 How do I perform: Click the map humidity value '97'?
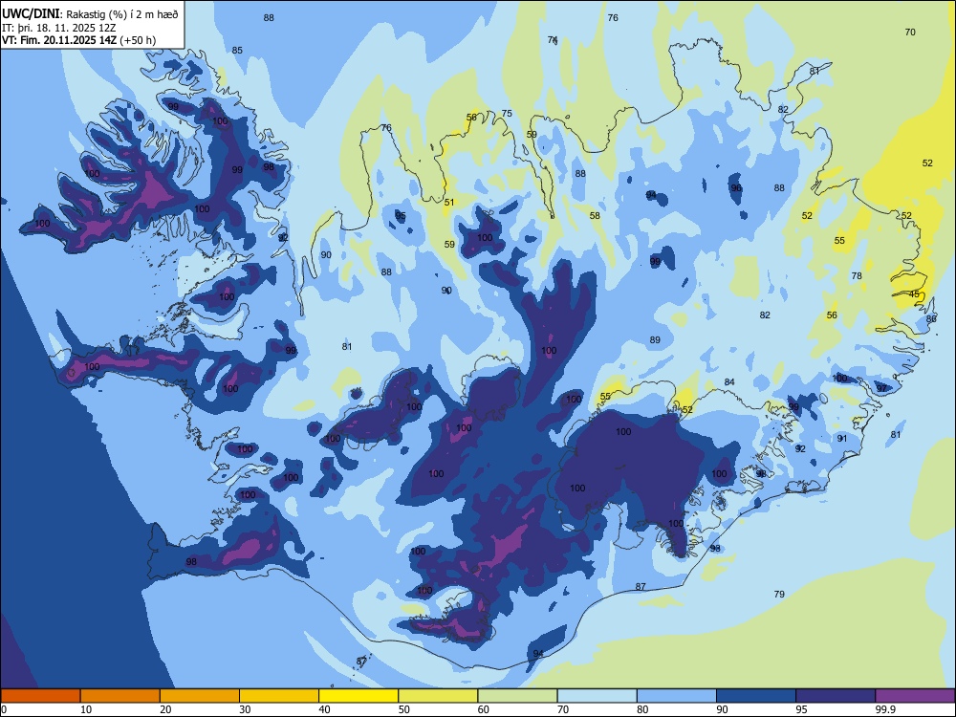tap(881, 388)
